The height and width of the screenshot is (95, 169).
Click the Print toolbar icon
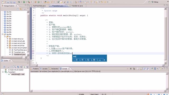14,2
